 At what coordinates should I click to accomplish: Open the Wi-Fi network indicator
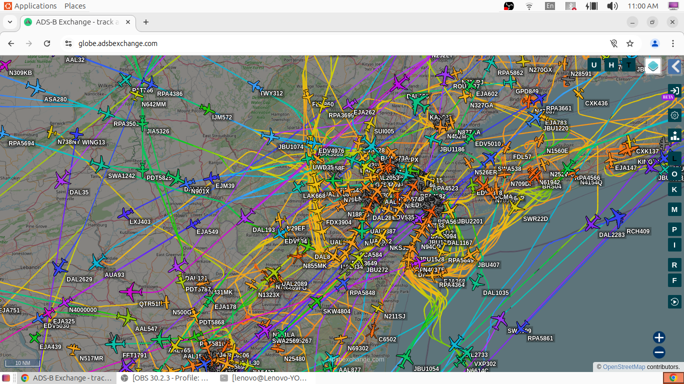click(529, 6)
